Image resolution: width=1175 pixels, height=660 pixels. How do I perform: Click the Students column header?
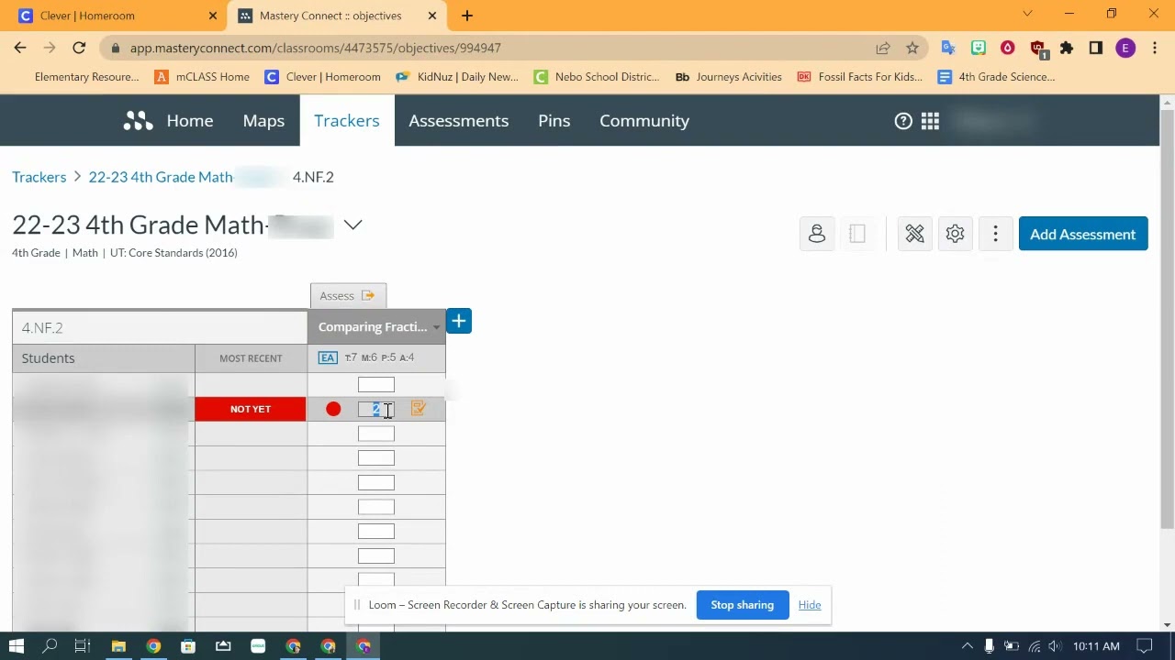pyautogui.click(x=104, y=358)
